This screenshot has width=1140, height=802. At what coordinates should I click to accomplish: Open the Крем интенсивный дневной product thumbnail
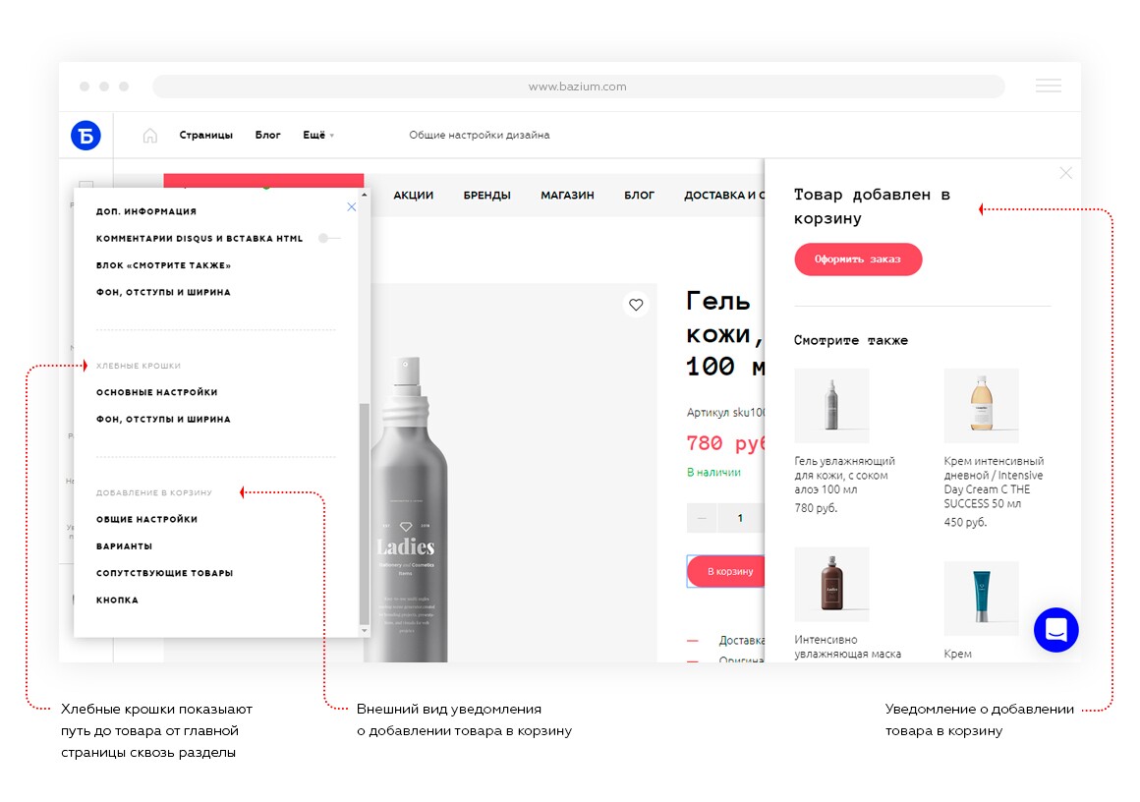tap(982, 406)
